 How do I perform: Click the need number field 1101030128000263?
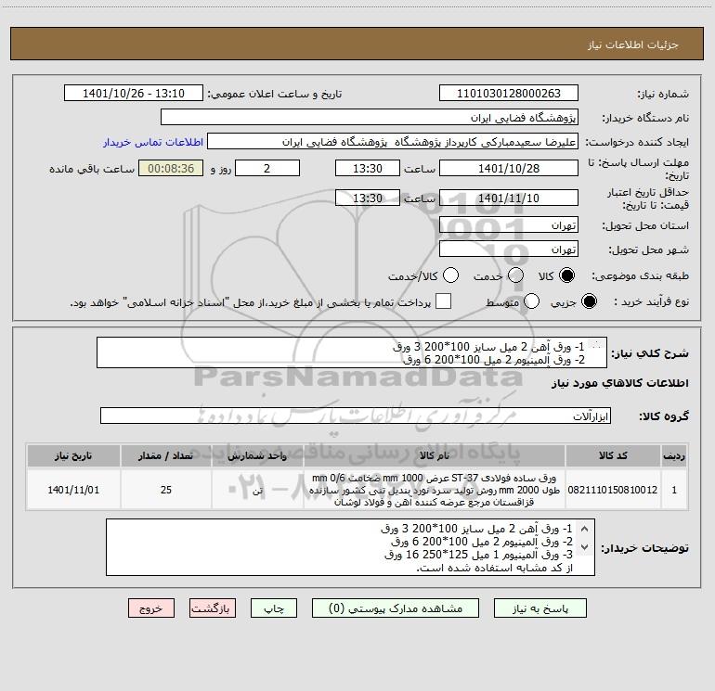coord(509,94)
